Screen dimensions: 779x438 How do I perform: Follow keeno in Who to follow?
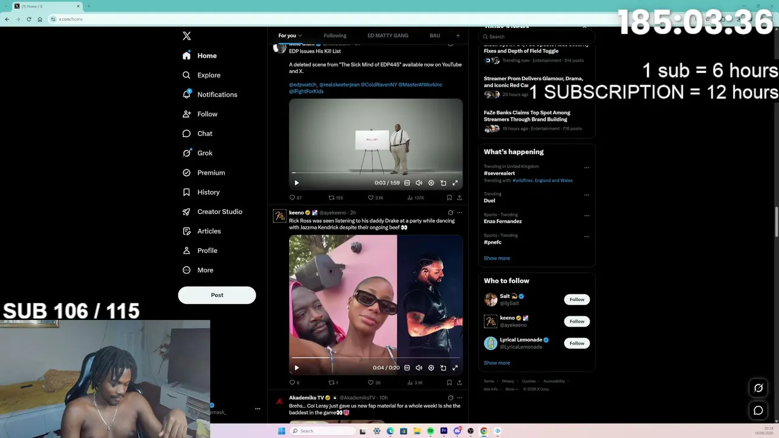[x=577, y=321]
